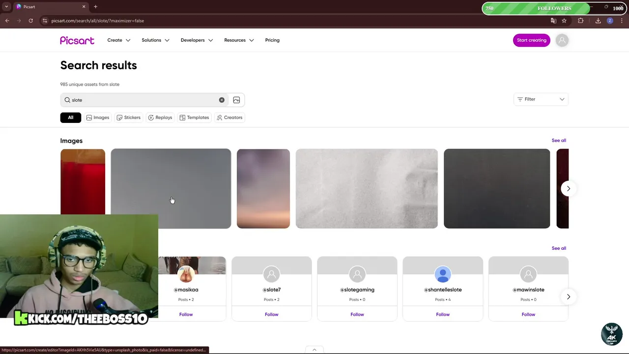The height and width of the screenshot is (354, 629).
Task: Open @mawinslote profile avatar
Action: point(528,274)
